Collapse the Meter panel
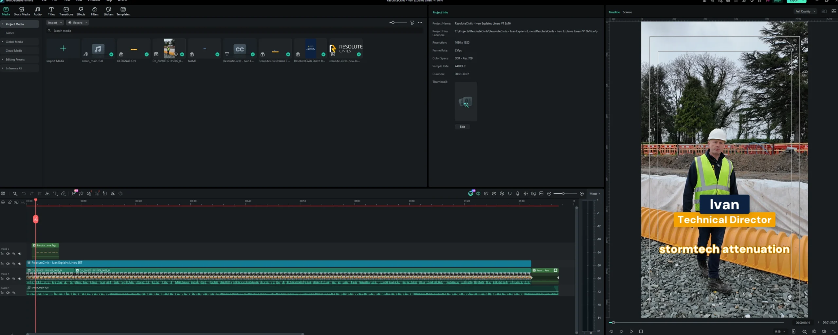The image size is (838, 335). (595, 194)
